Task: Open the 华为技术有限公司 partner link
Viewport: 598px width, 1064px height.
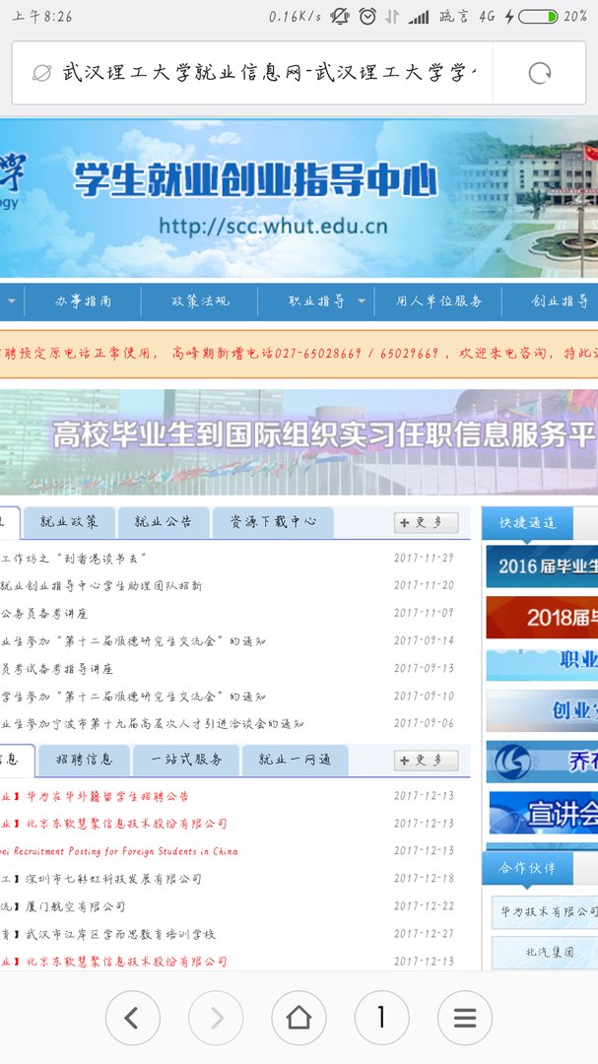Action: point(545,912)
